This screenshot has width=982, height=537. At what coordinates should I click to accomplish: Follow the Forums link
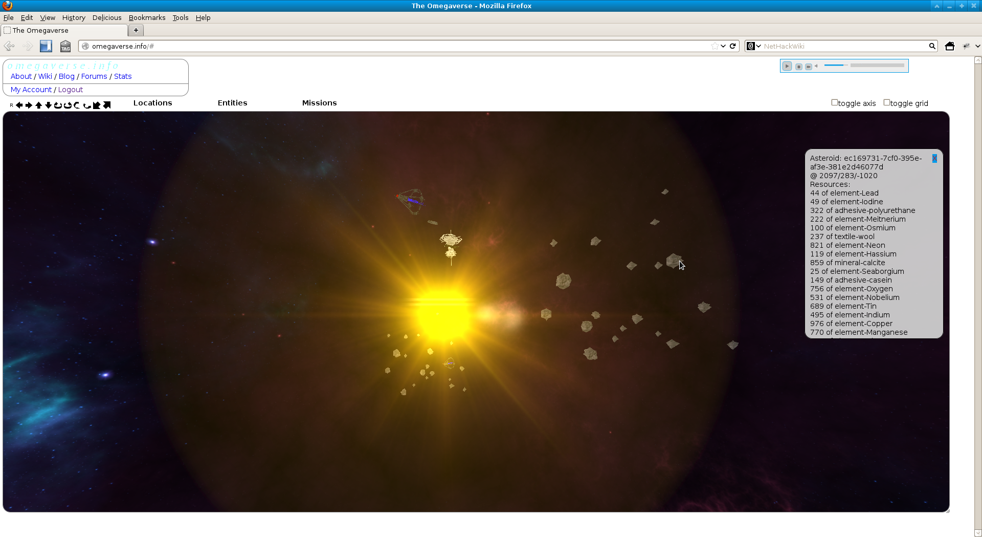94,76
